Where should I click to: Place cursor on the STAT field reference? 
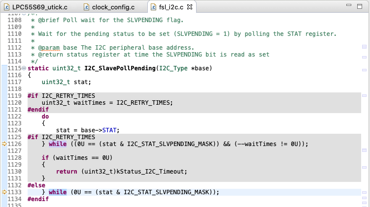click(x=110, y=130)
